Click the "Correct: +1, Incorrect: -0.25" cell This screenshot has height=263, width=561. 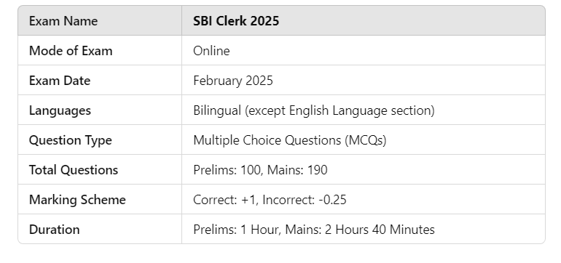[x=364, y=200]
